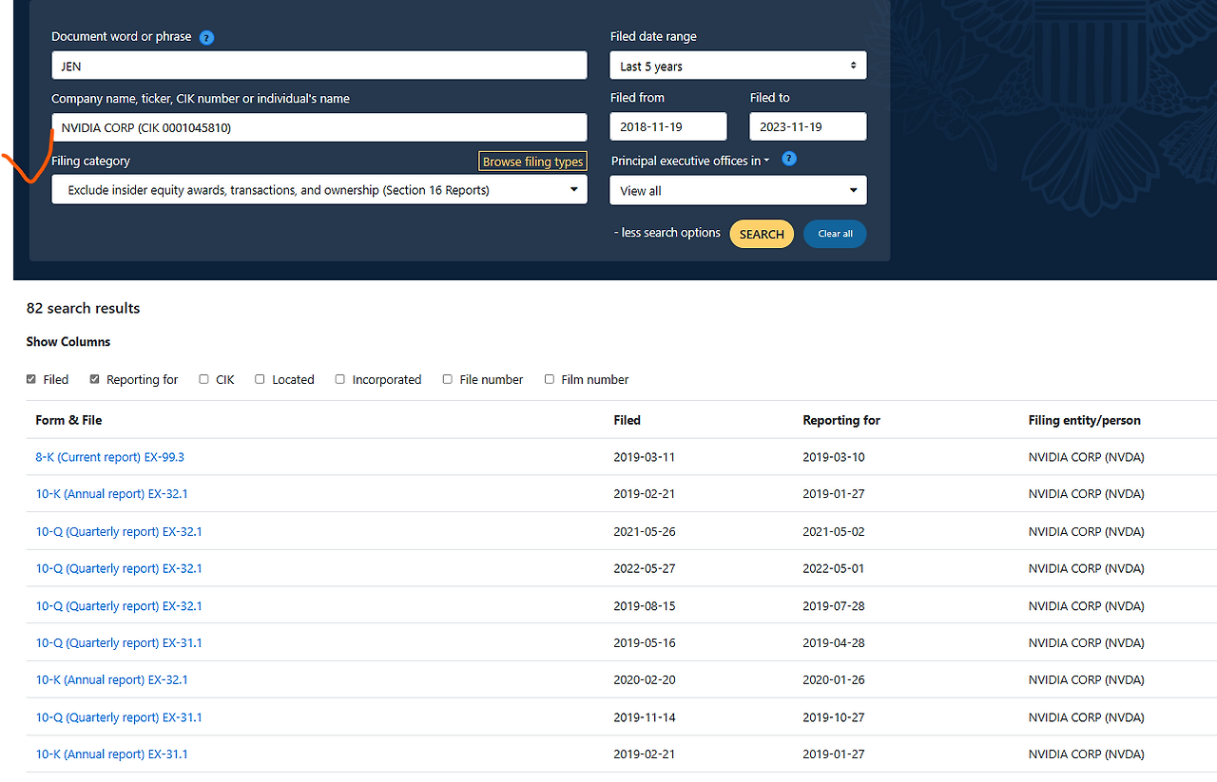Viewport: 1217px width, 782px height.
Task: Select the filed date 2022-05-27 cell
Action: point(645,568)
